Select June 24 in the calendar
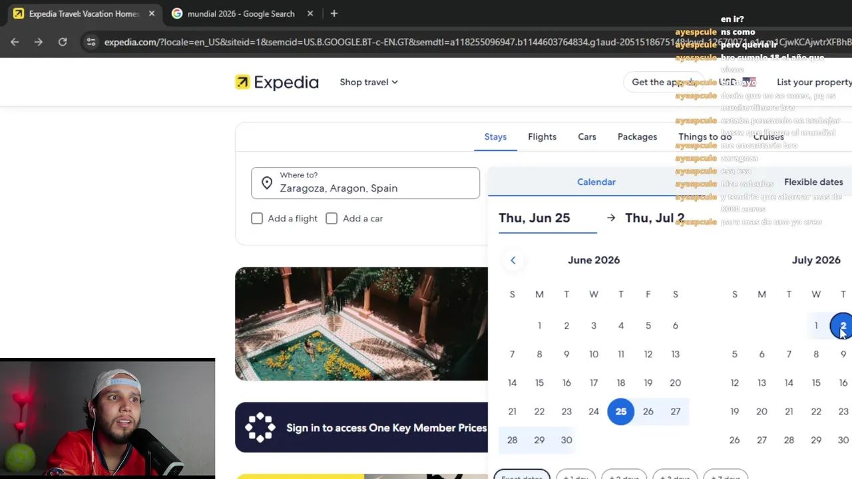852x479 pixels. pos(594,411)
